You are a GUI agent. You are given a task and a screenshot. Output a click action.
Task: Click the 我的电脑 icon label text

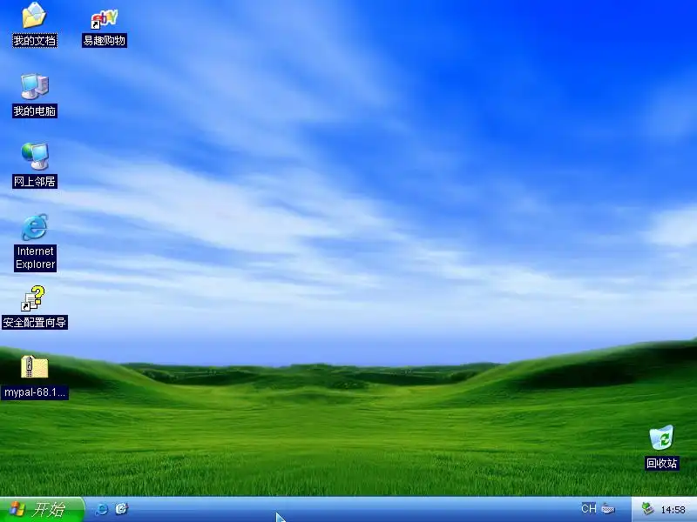click(x=35, y=111)
